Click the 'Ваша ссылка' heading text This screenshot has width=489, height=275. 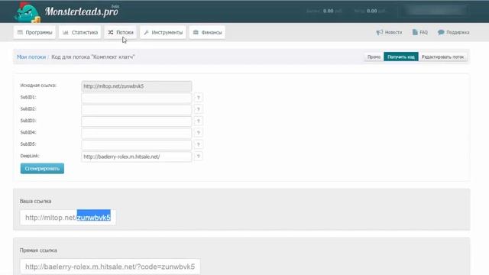click(x=36, y=202)
